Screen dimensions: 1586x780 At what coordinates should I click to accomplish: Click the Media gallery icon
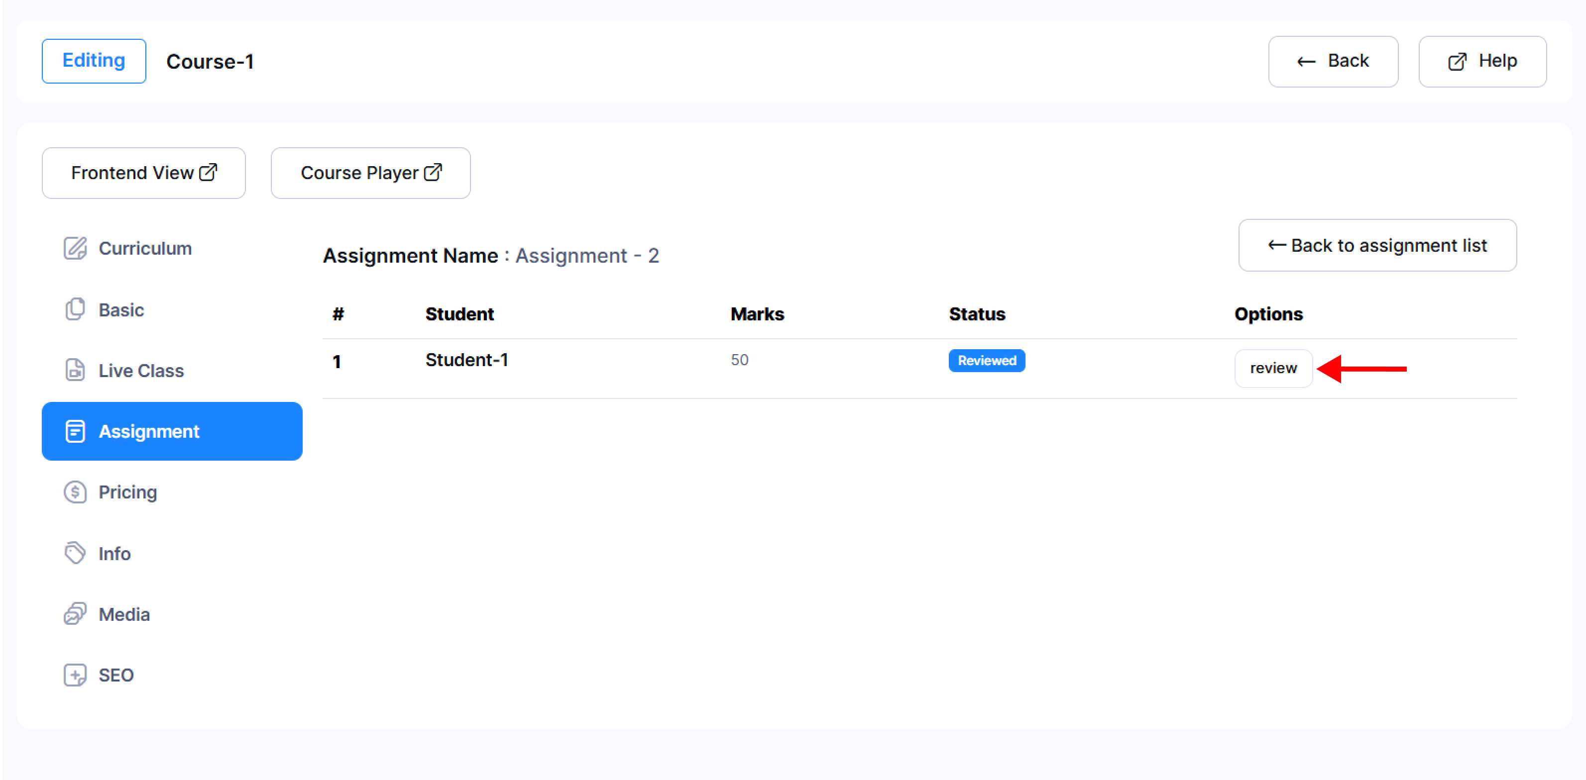(75, 614)
